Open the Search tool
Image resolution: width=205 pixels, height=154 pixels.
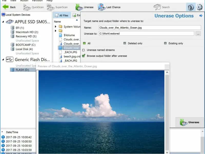[162, 7]
